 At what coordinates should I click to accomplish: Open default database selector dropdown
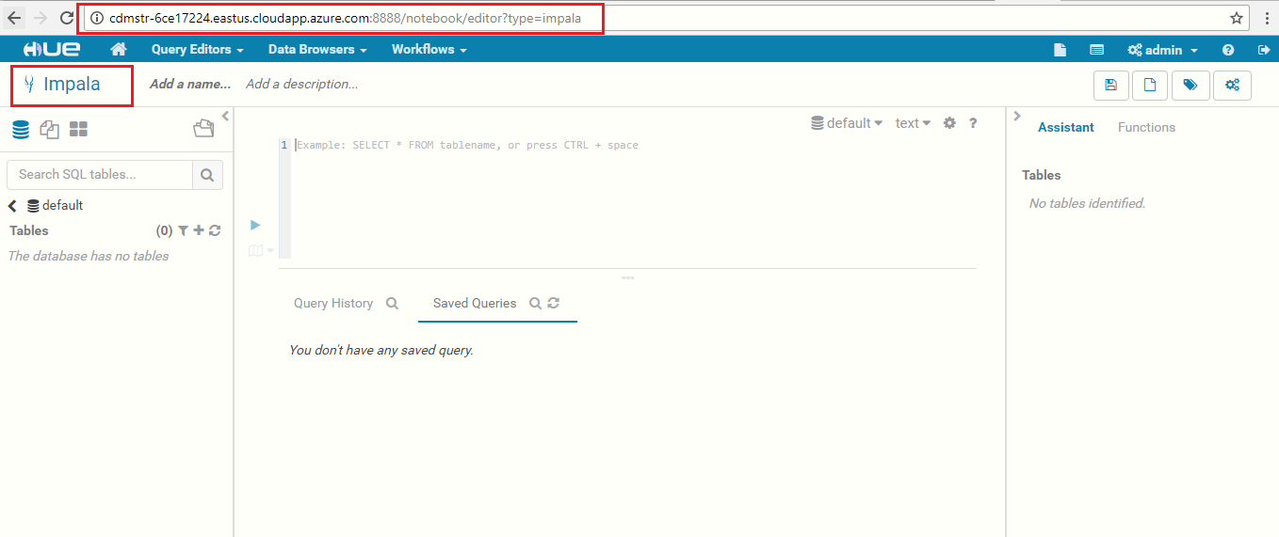[847, 123]
